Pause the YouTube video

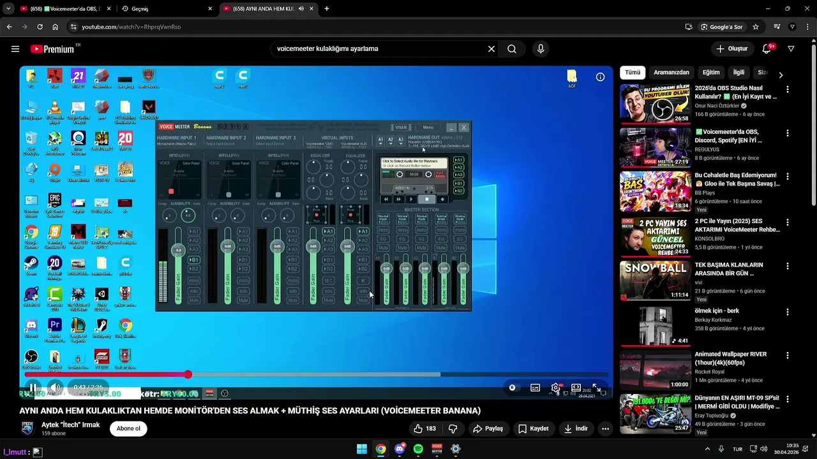[x=33, y=388]
